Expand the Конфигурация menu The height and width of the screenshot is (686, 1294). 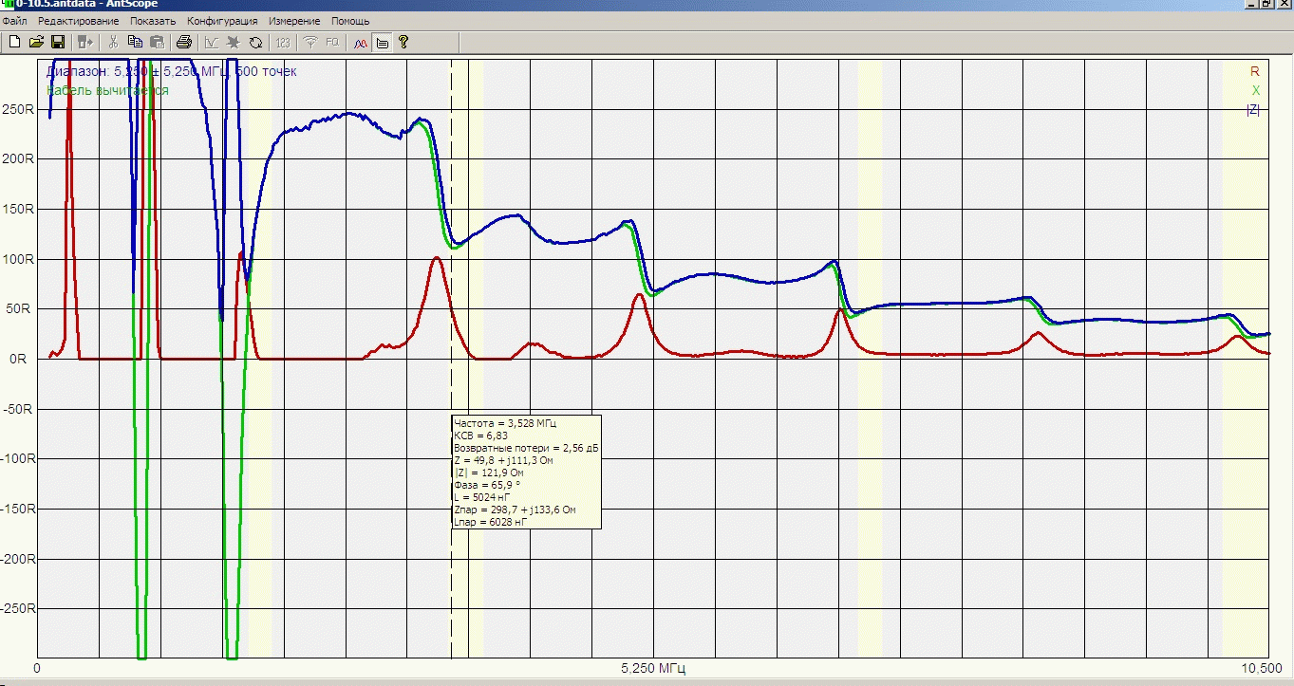click(222, 21)
